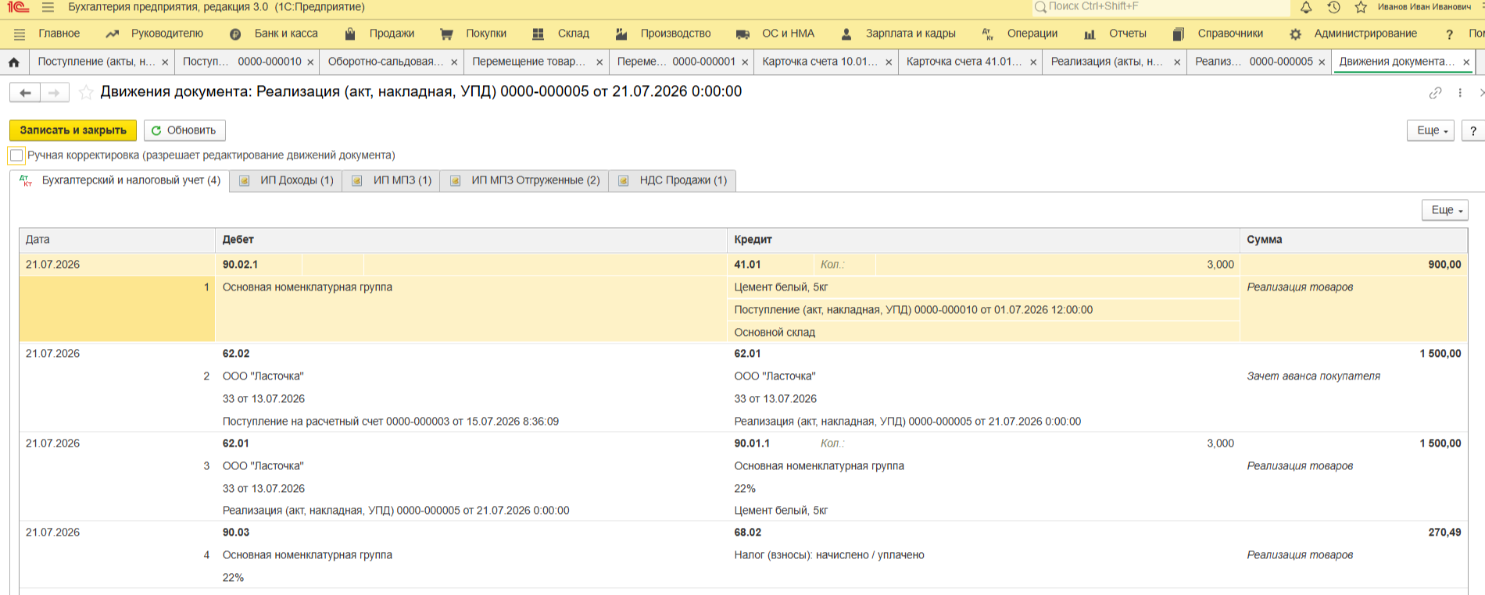This screenshot has width=1485, height=595.
Task: Click the forward navigation arrow
Action: (x=54, y=93)
